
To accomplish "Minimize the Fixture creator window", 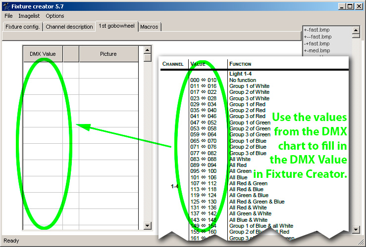I will [x=342, y=6].
